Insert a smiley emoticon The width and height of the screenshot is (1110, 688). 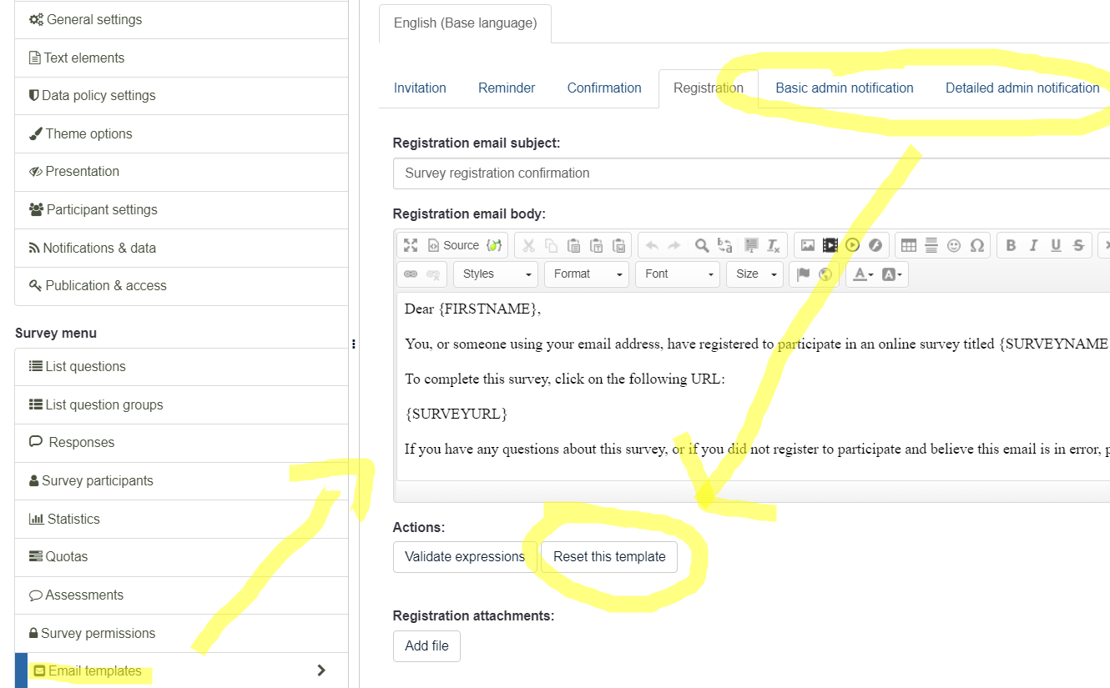pos(954,245)
